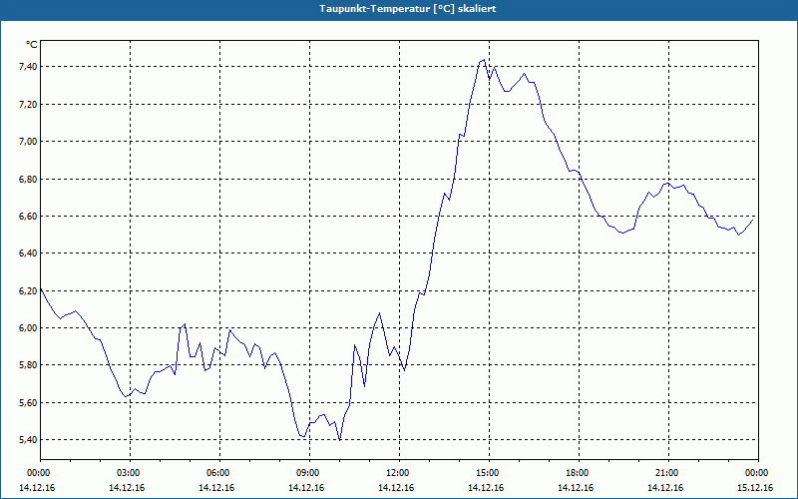798x499 pixels.
Task: Select the 6,00 y-axis value
Action: 28,328
